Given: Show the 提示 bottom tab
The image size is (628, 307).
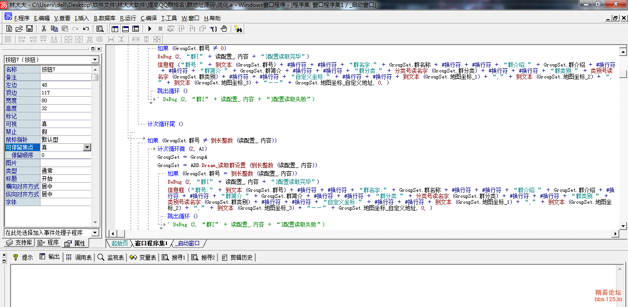Looking at the screenshot, I should pos(23,257).
